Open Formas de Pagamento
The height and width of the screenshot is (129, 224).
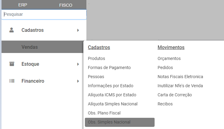pos(109,68)
